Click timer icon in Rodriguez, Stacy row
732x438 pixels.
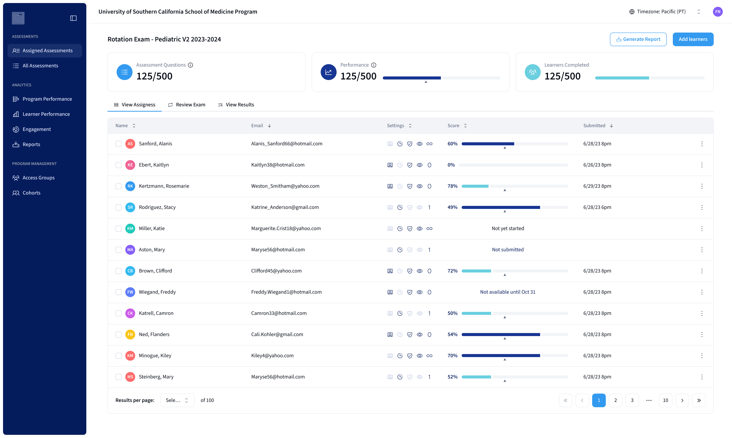point(400,207)
